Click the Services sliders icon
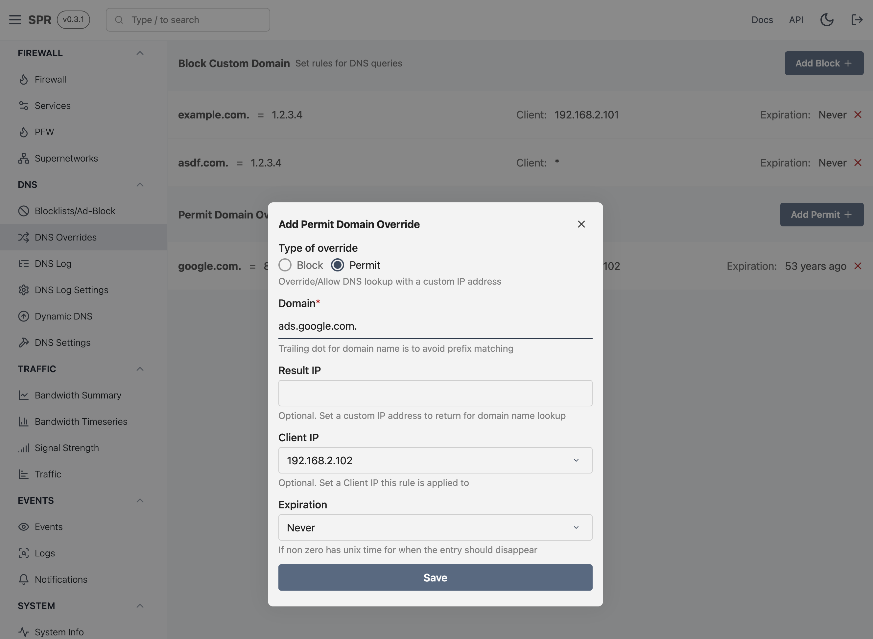Image resolution: width=873 pixels, height=639 pixels. 24,106
